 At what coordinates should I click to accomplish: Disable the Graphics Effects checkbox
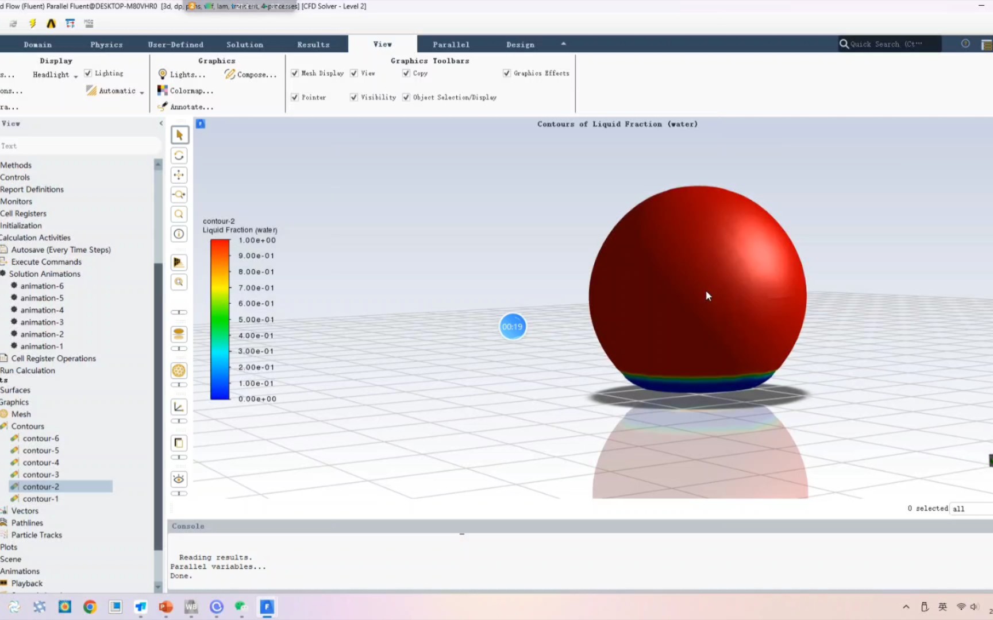point(507,73)
